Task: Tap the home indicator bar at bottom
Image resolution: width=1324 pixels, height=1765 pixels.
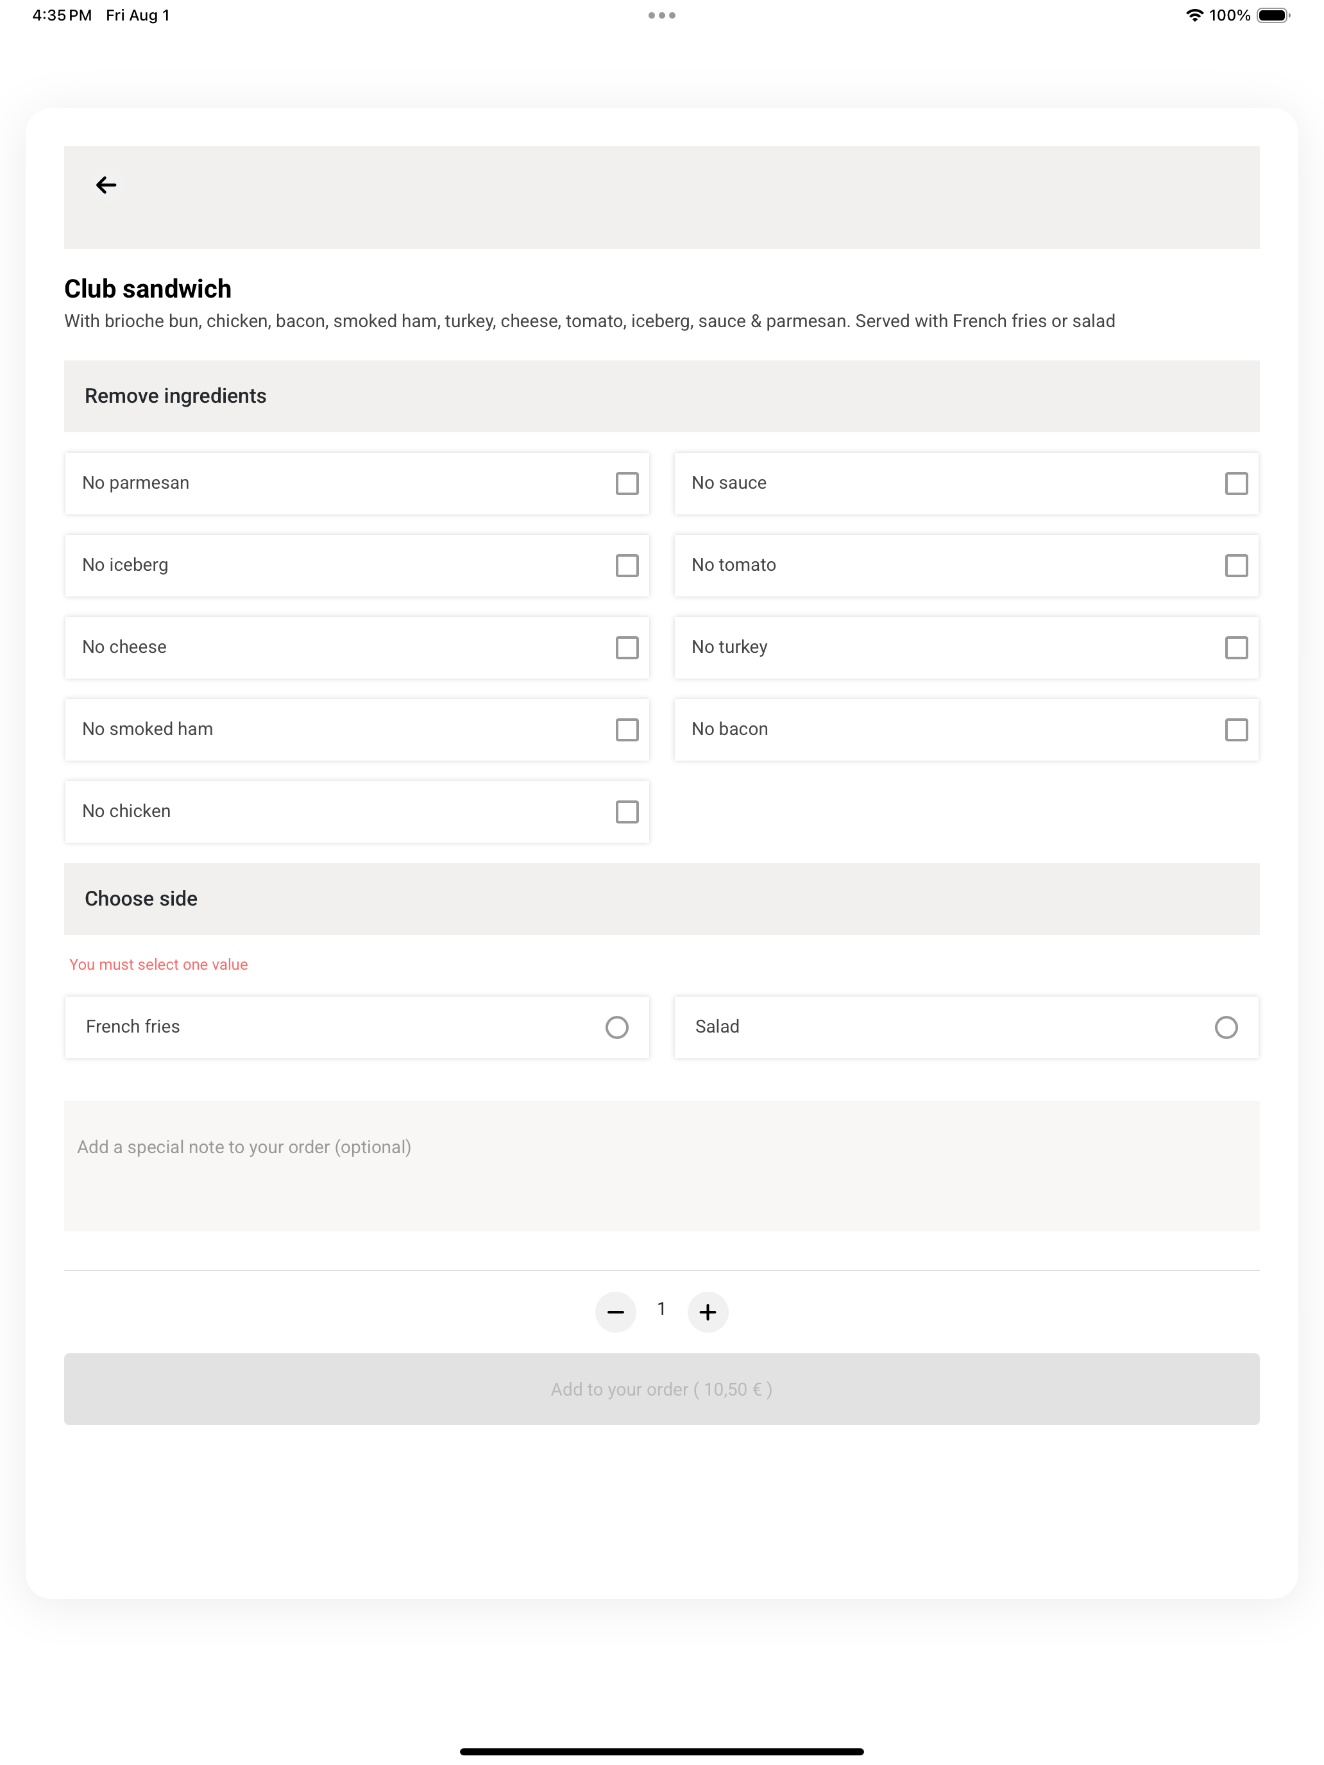Action: (661, 1752)
